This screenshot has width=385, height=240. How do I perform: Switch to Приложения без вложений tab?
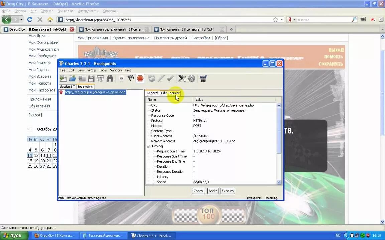point(114,29)
